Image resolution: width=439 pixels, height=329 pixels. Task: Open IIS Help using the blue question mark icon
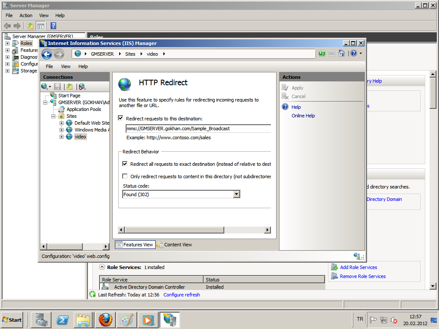click(354, 53)
